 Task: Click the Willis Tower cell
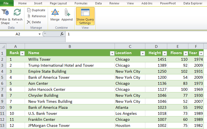click(x=70, y=59)
